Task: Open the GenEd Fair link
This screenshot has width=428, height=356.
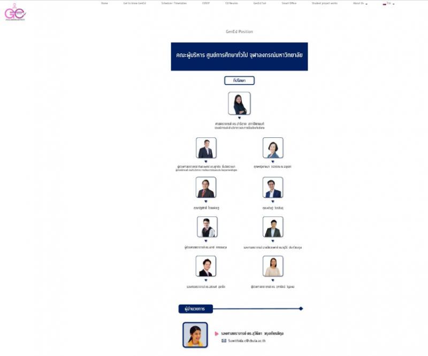Action: click(259, 3)
